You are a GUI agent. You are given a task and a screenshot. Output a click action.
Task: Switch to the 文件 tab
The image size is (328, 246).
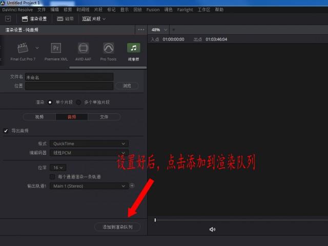click(104, 117)
